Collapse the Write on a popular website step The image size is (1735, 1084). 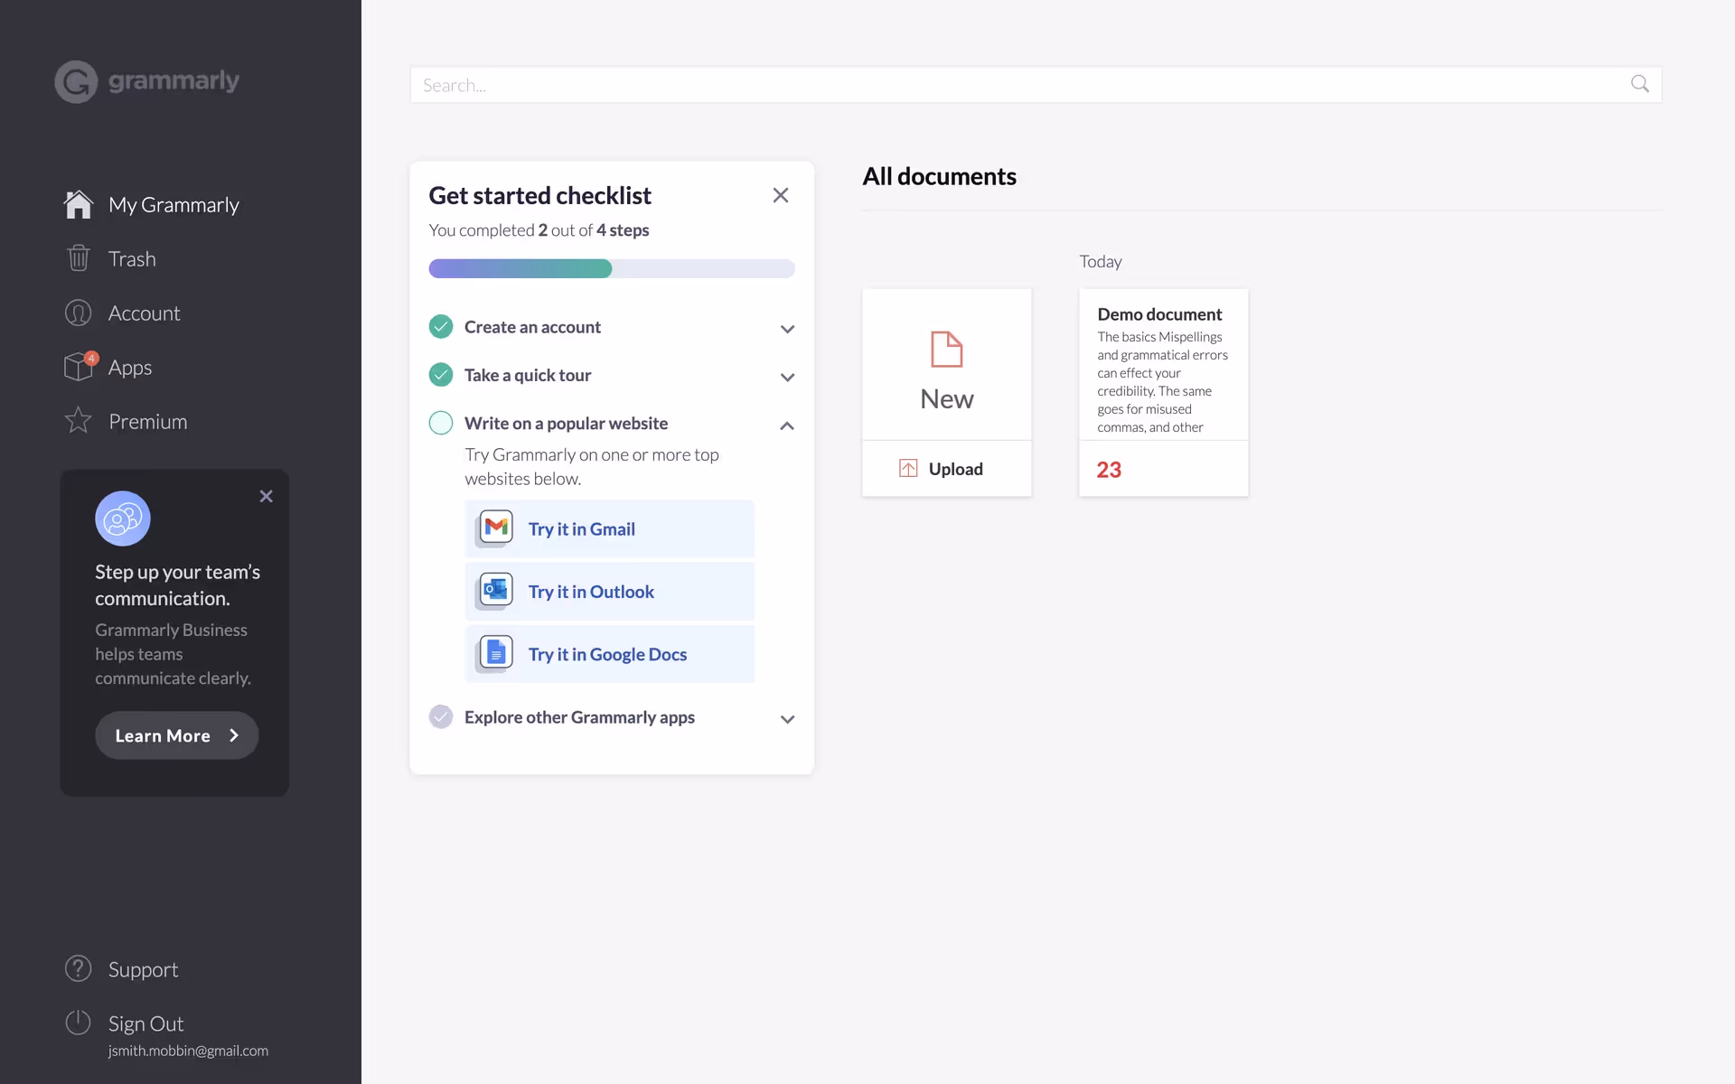[787, 425]
